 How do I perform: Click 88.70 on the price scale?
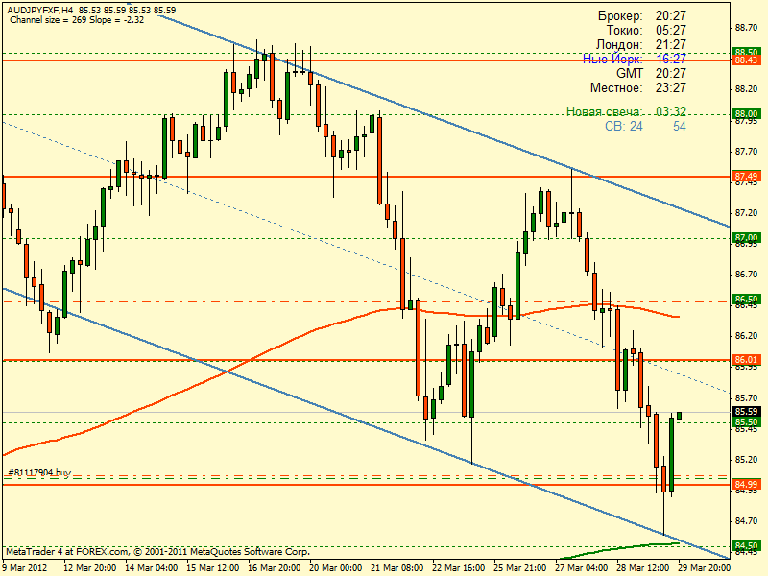pyautogui.click(x=746, y=28)
